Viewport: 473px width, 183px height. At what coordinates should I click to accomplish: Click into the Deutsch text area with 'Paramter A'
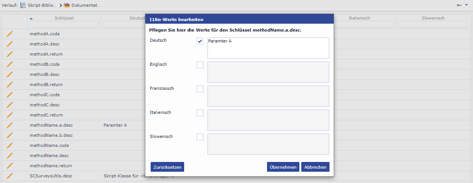[x=268, y=48]
